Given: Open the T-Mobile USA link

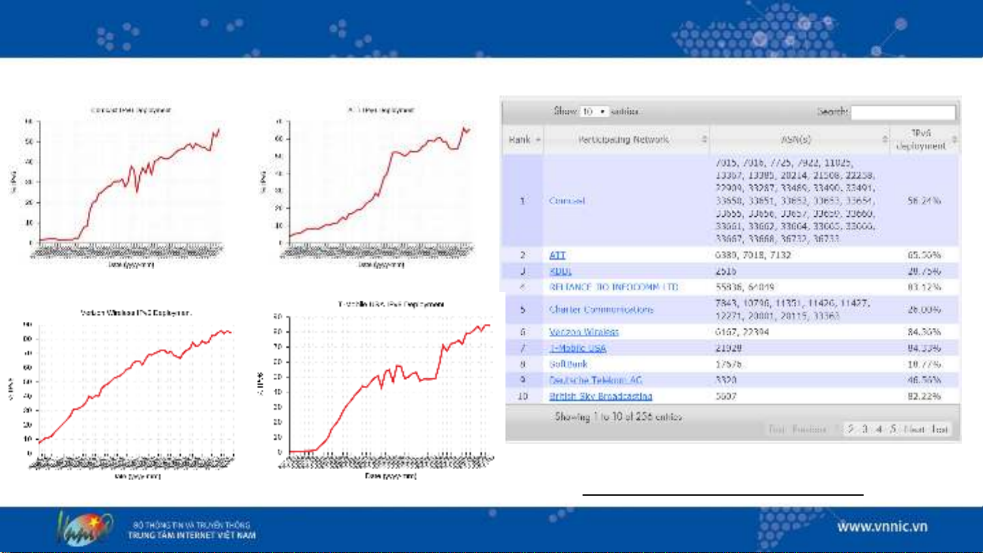Looking at the screenshot, I should coord(578,348).
